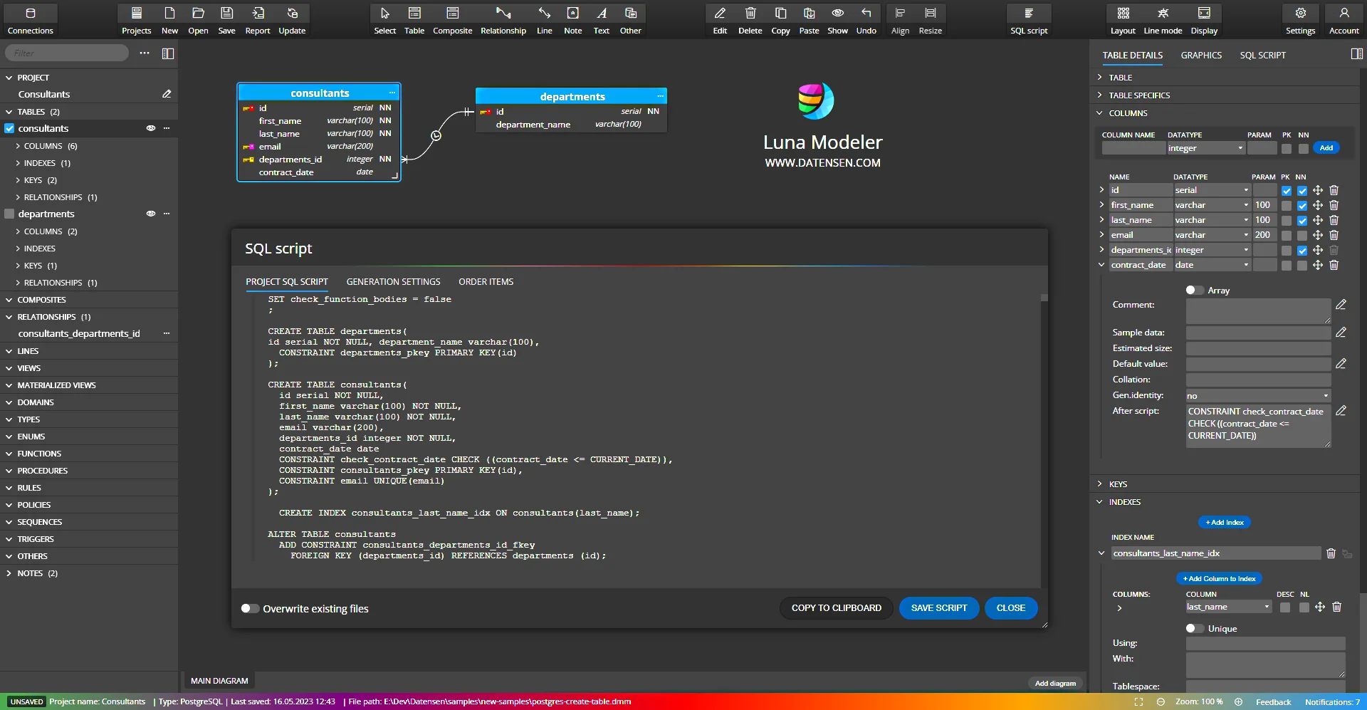Enable the Array toggle for contract_date
The width and height of the screenshot is (1367, 710).
[1194, 290]
